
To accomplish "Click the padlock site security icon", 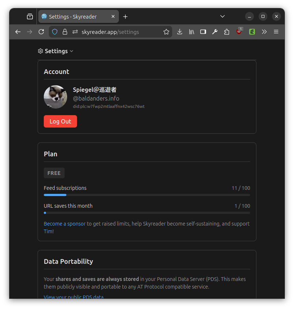I will 65,32.
